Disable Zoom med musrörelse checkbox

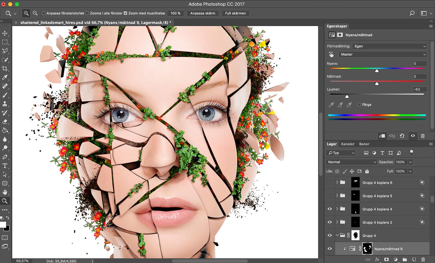coord(125,13)
